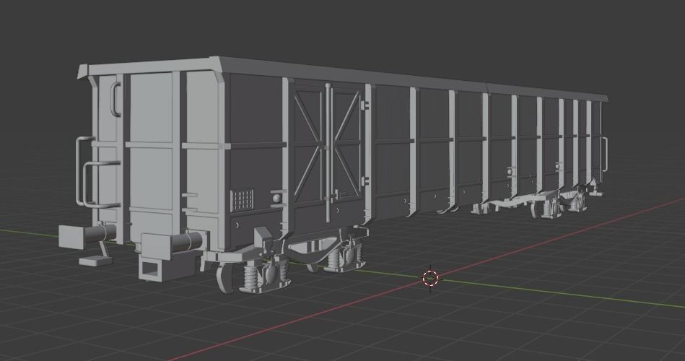Select the ventilation grille on wagon side
The image size is (685, 361).
coord(242,200)
